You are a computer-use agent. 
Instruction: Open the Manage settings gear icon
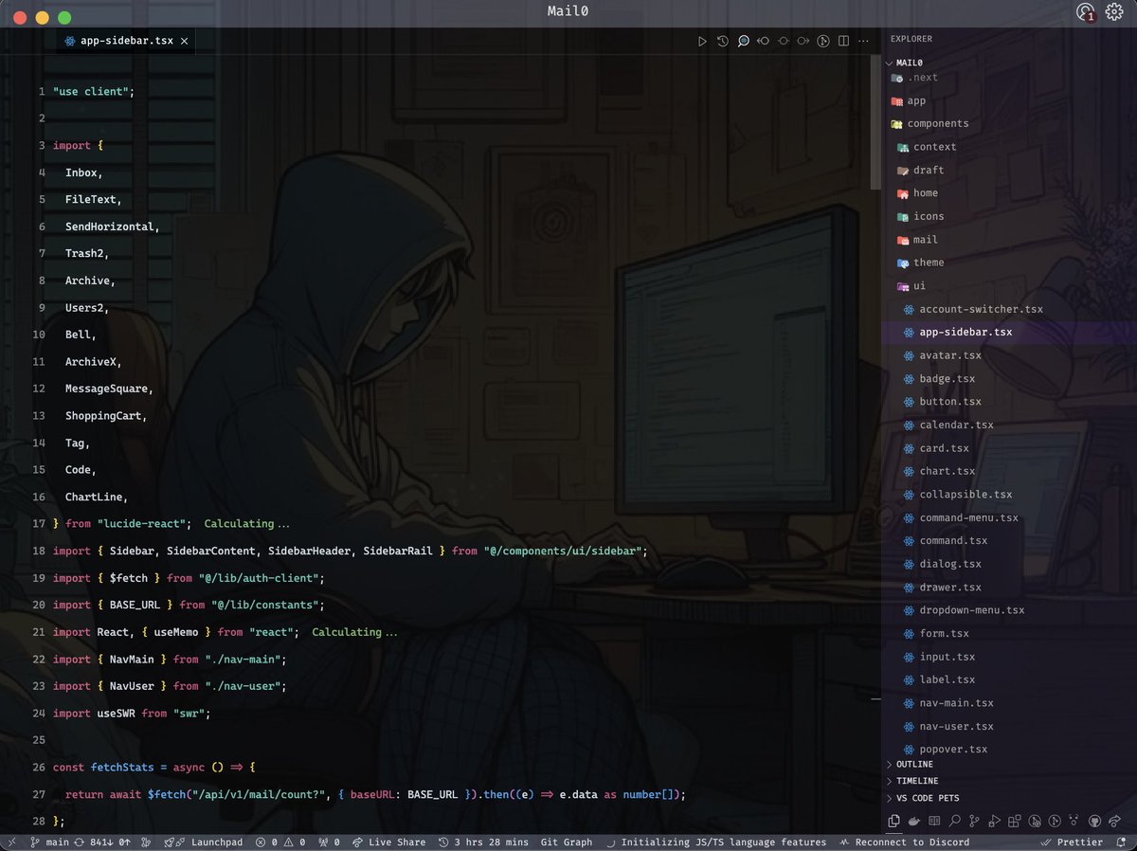[x=1114, y=12]
